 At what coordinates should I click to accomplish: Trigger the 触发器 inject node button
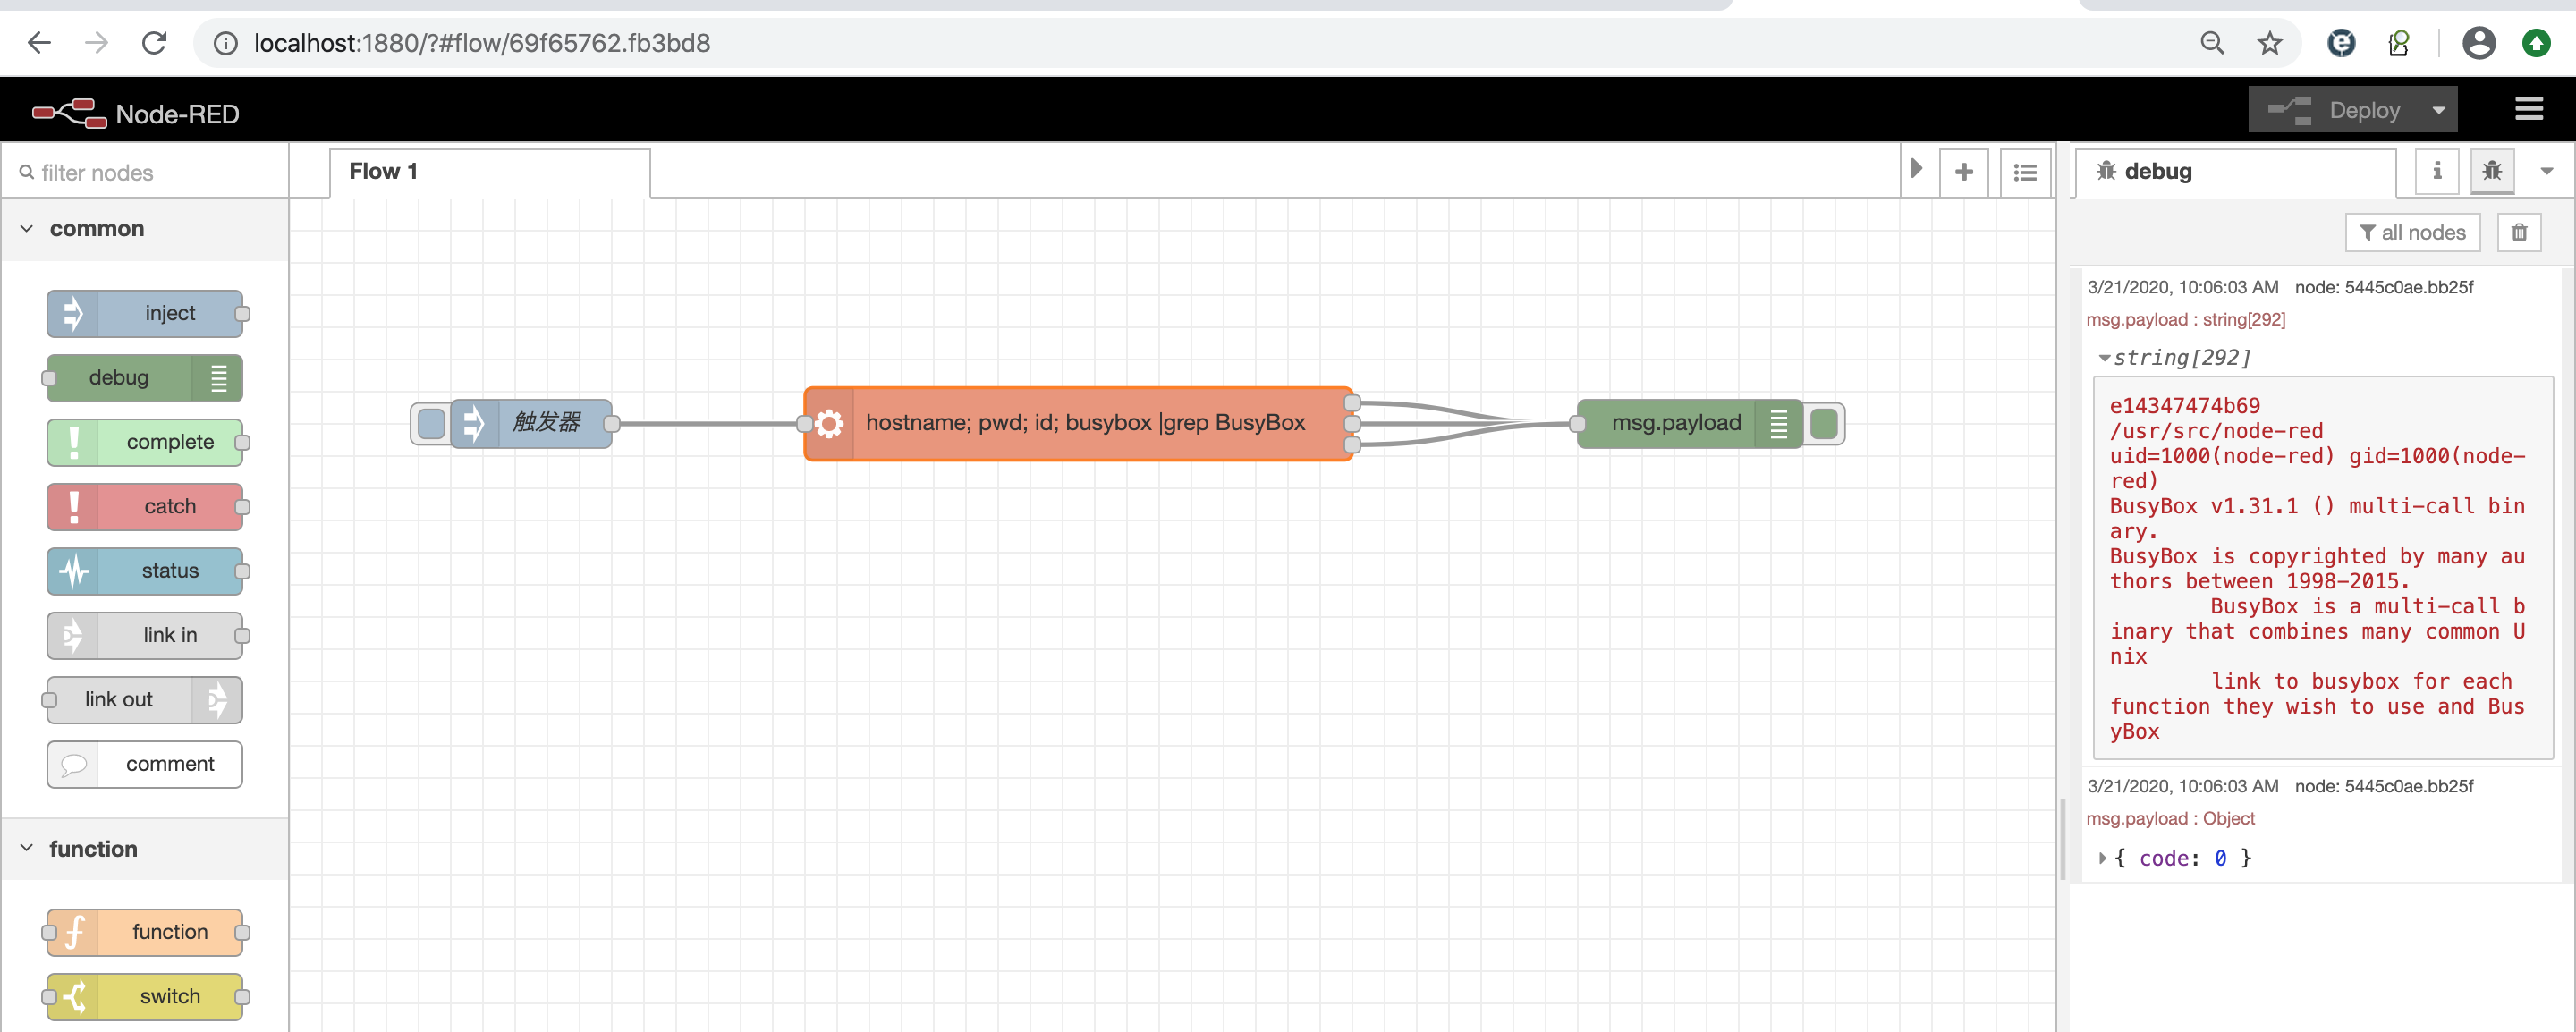pos(431,424)
